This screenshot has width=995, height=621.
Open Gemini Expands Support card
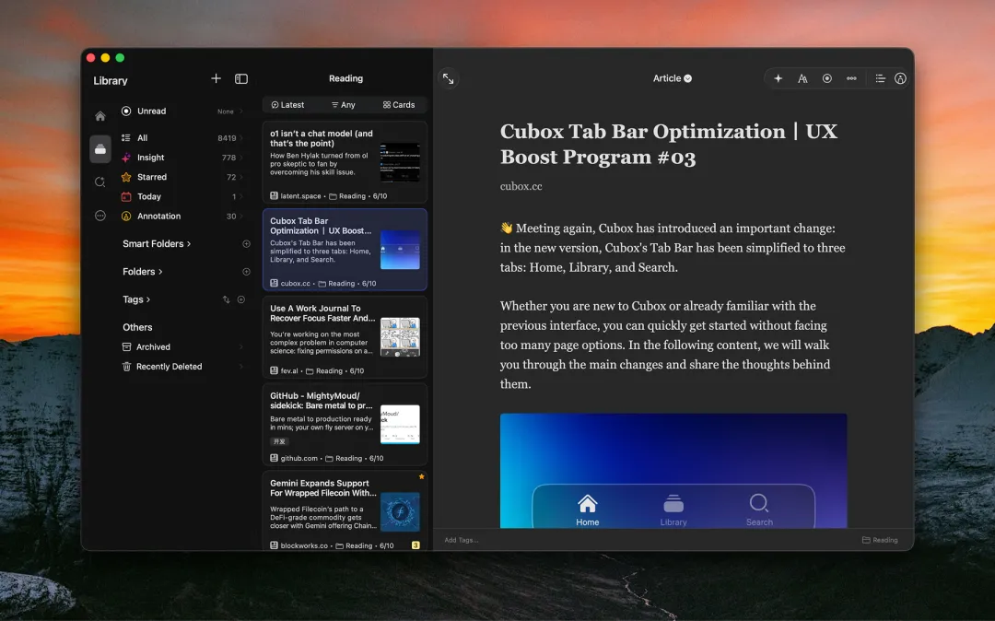tap(345, 510)
